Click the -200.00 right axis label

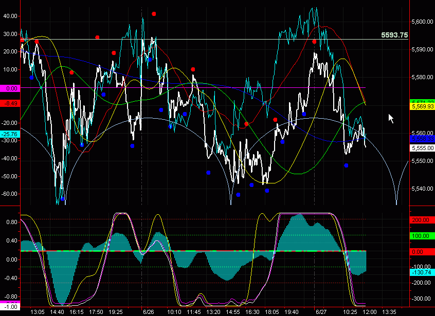(x=422, y=283)
